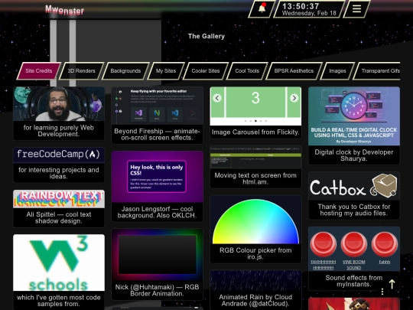413x310 pixels.
Task: Click the freeCodeCamp banner
Action: point(59,155)
